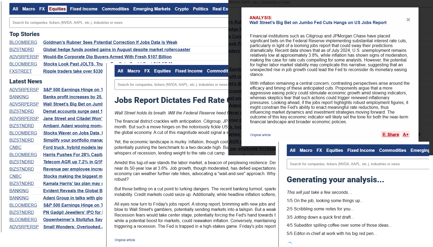Focus search box above Generating your analysis

[357, 164]
